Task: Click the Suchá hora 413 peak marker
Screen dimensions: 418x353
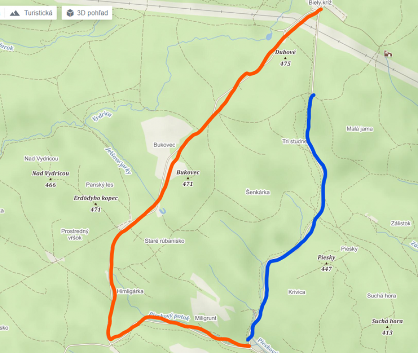Action: tap(387, 327)
